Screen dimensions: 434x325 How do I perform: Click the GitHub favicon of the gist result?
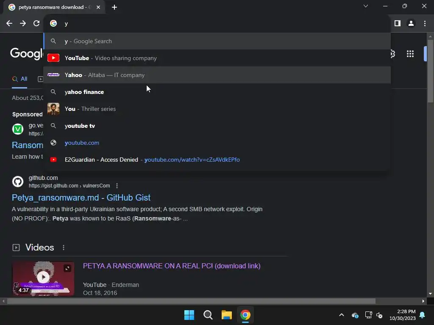click(18, 182)
